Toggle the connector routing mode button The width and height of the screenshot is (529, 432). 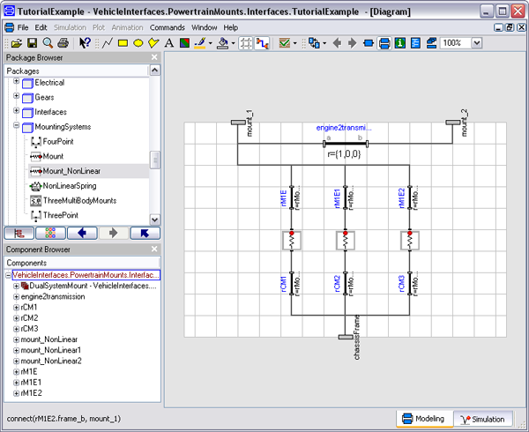(x=262, y=42)
